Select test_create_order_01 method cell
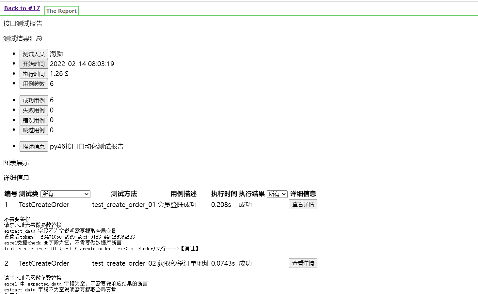The image size is (478, 294). click(x=124, y=205)
